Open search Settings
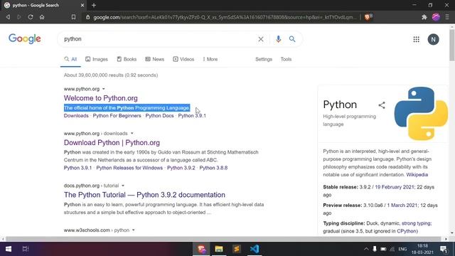 point(264,59)
